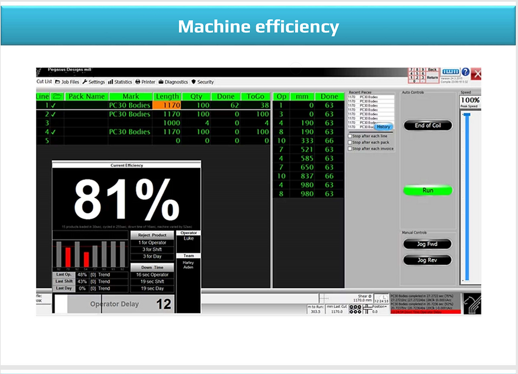Click keypad Back key

[x=432, y=70]
